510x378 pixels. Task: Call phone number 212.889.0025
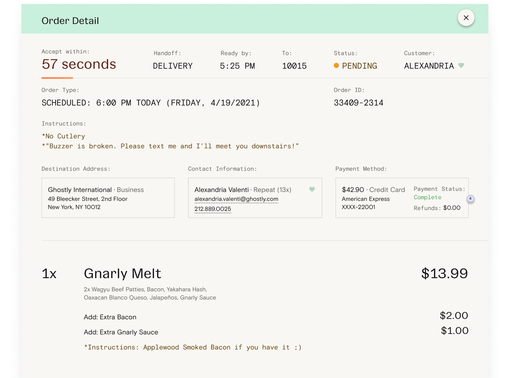click(213, 209)
